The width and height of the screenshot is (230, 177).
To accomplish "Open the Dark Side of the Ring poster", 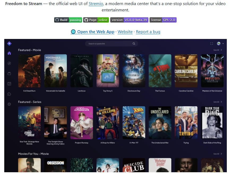I will click(212, 123).
